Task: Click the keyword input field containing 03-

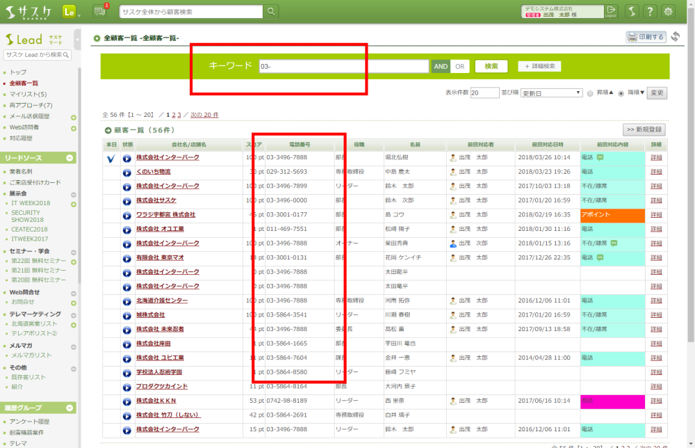Action: [343, 66]
